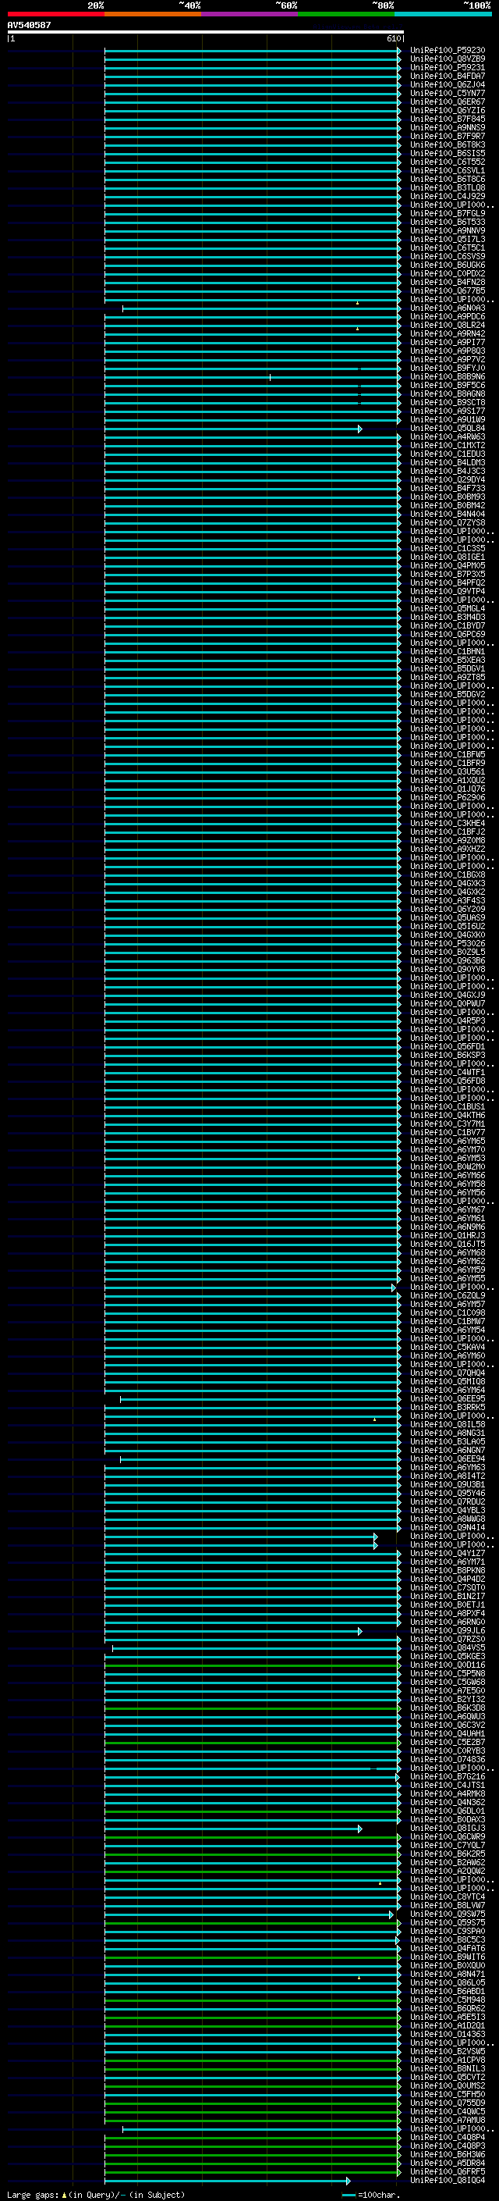Select hit UniRef100_Q6PC69
499x2201 pixels.
[x=448, y=634]
